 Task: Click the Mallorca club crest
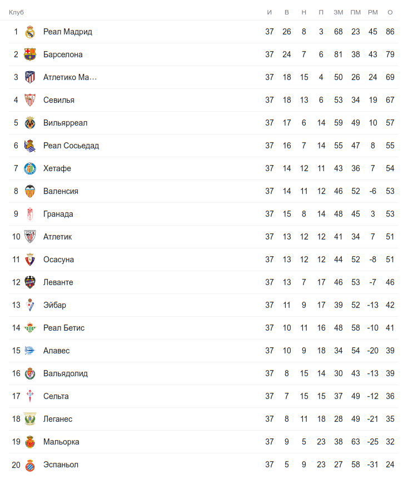[x=30, y=442]
